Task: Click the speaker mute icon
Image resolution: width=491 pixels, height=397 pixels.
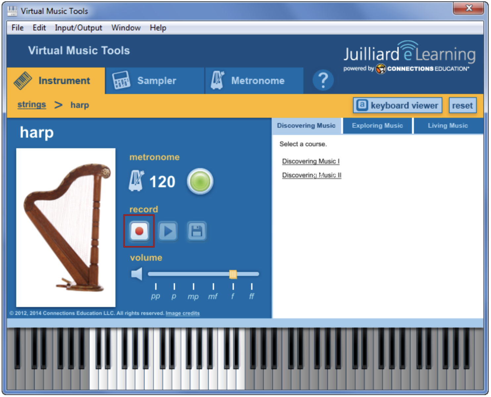Action: point(137,274)
